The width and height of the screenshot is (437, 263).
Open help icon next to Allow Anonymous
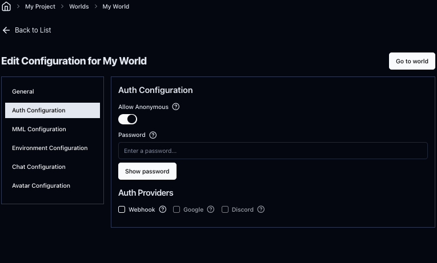point(176,107)
